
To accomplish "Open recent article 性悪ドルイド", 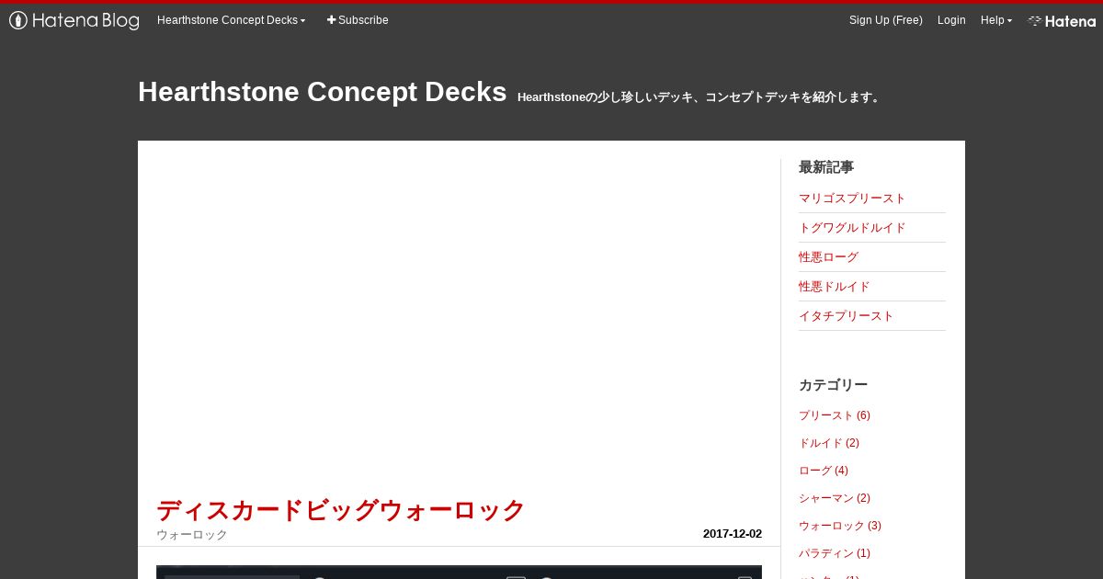I will pos(834,287).
